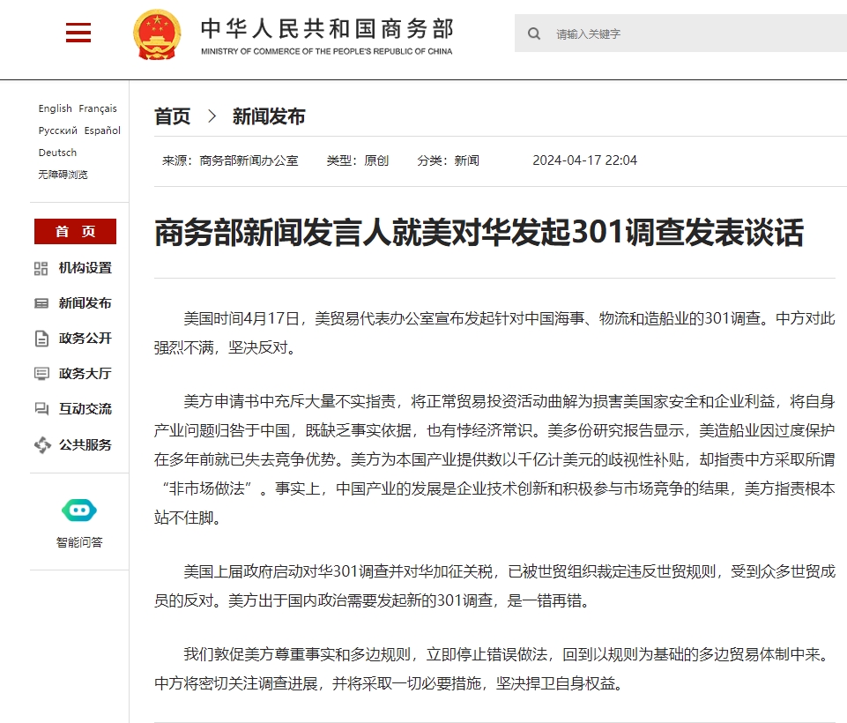The image size is (847, 723).
Task: Enable 无障碍浏览 accessibility mode
Action: [x=63, y=175]
